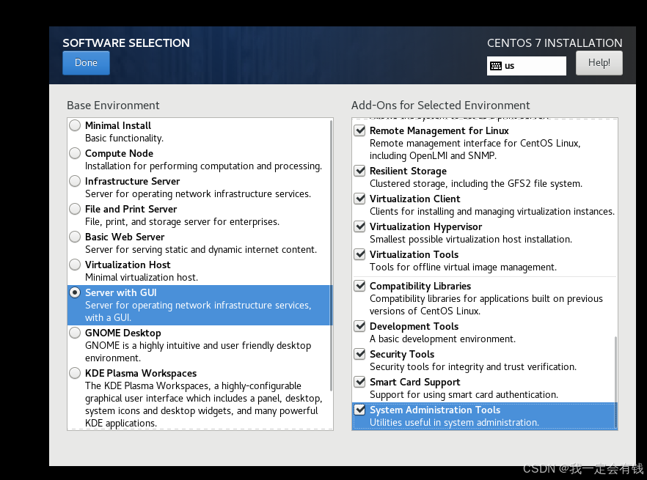Click 'Utilities useful in system administration.' text
The image size is (647, 480).
454,423
